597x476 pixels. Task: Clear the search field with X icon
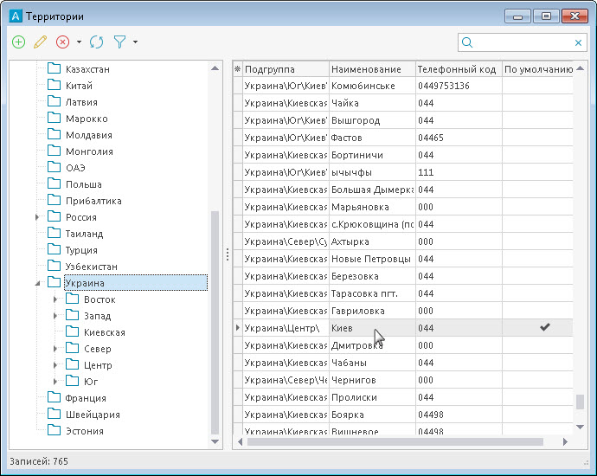point(578,42)
